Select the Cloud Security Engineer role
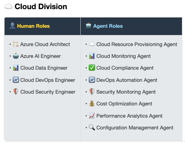Viewport: 185px width, 145px height. click(x=48, y=92)
